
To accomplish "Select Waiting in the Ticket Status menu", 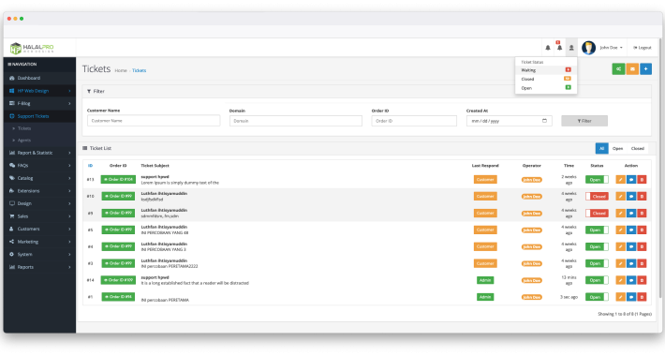I will [x=546, y=70].
